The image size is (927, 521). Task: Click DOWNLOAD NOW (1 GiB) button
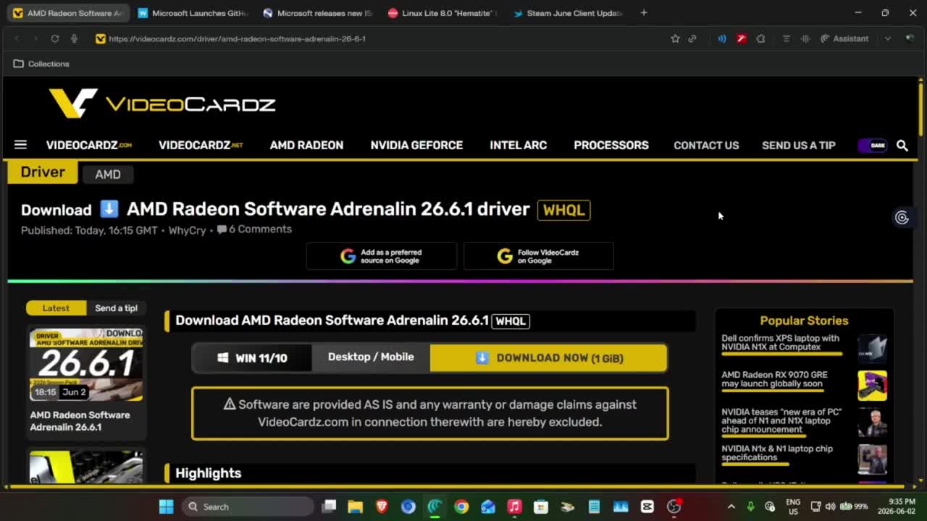[x=548, y=358]
